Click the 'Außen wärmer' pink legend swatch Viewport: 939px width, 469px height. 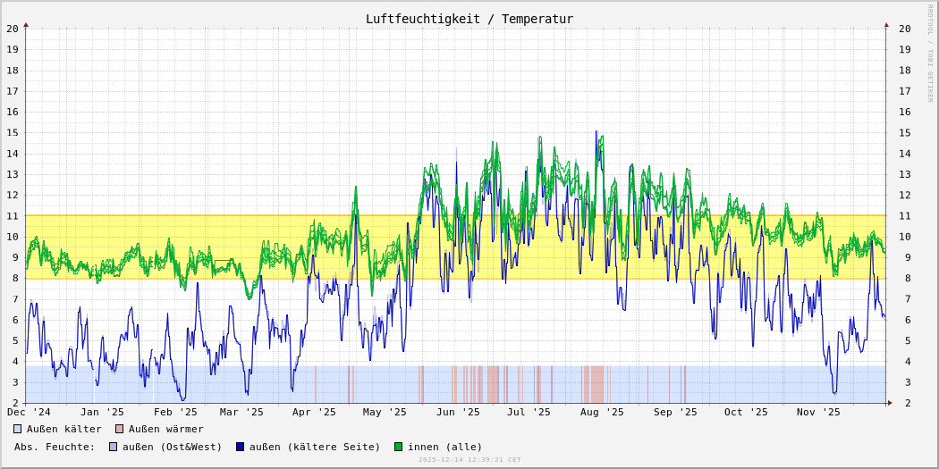(120, 429)
